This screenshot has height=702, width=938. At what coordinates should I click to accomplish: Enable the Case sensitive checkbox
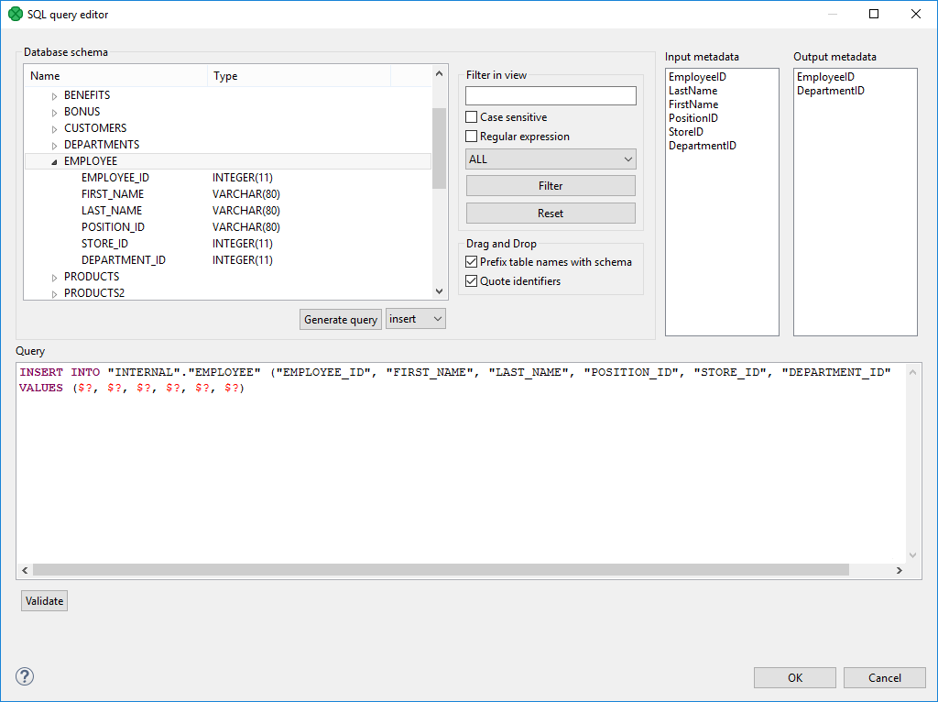pyautogui.click(x=472, y=117)
